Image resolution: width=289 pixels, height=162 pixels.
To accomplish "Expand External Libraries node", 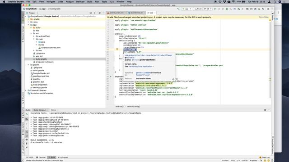I will [x=26, y=90].
